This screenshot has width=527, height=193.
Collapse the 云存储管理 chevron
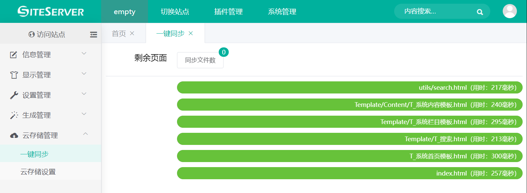pos(85,134)
